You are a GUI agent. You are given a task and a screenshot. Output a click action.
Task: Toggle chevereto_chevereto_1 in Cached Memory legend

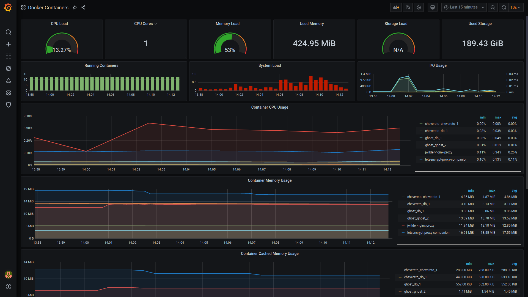click(x=420, y=270)
